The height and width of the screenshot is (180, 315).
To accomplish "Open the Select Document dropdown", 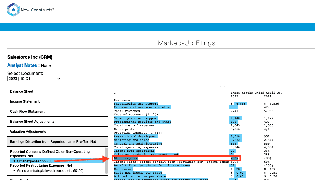I will point(34,79).
